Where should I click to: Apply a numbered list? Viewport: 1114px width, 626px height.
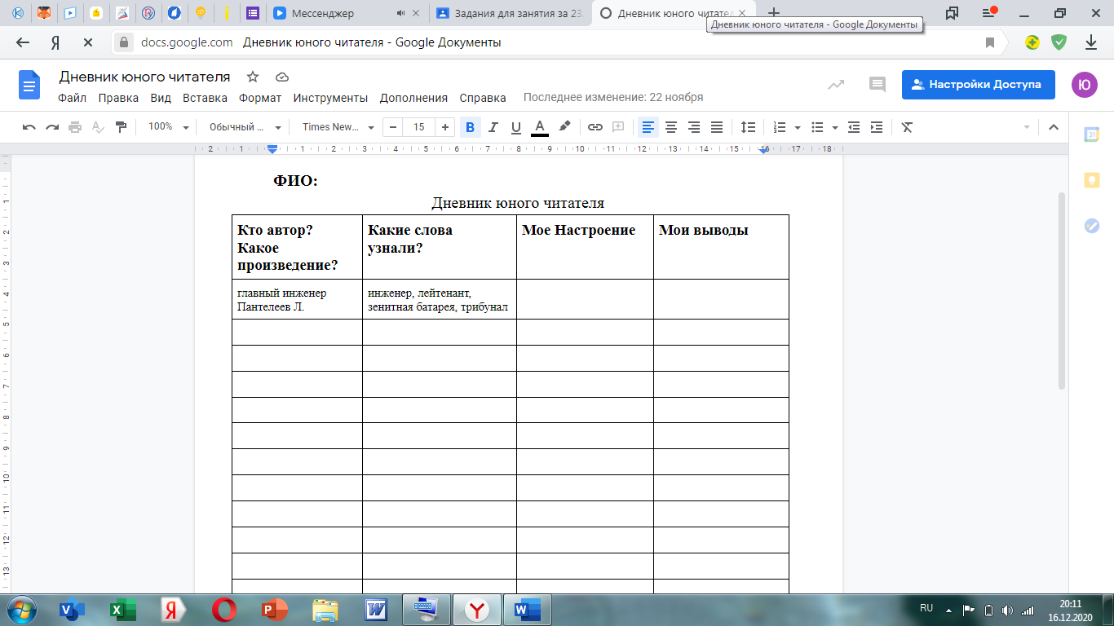coord(780,127)
